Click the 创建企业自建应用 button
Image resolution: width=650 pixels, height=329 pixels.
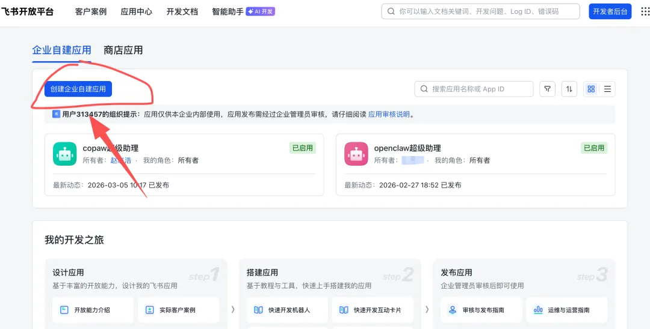[x=78, y=89]
